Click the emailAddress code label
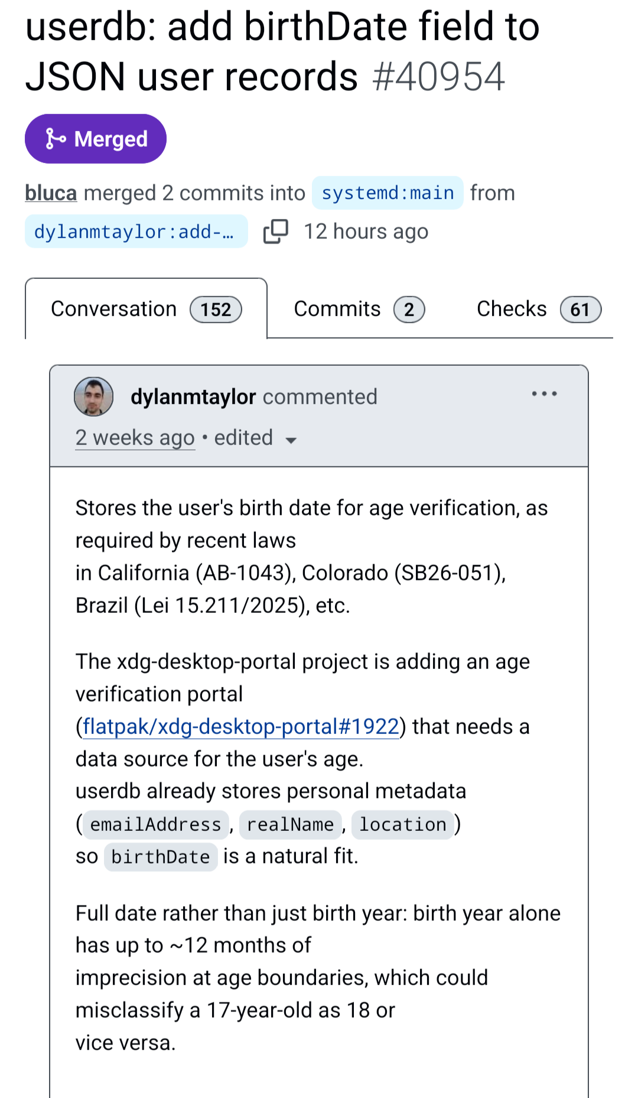The height and width of the screenshot is (1098, 638). tap(155, 824)
